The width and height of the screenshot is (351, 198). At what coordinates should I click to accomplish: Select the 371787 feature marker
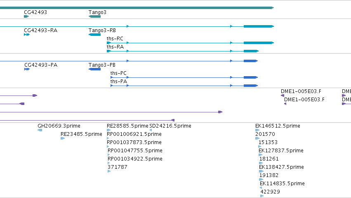click(x=109, y=171)
